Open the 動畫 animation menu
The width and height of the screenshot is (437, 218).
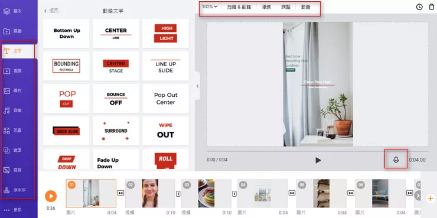point(305,7)
